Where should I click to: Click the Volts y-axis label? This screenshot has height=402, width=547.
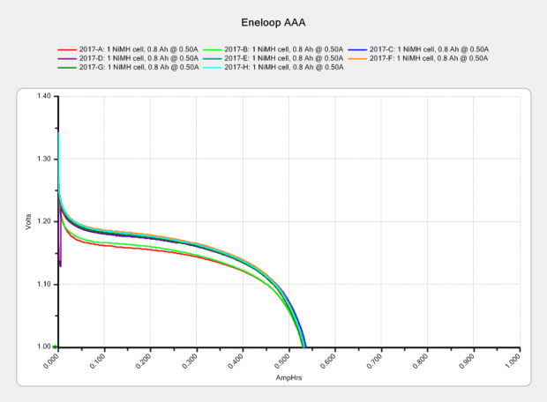(x=28, y=222)
